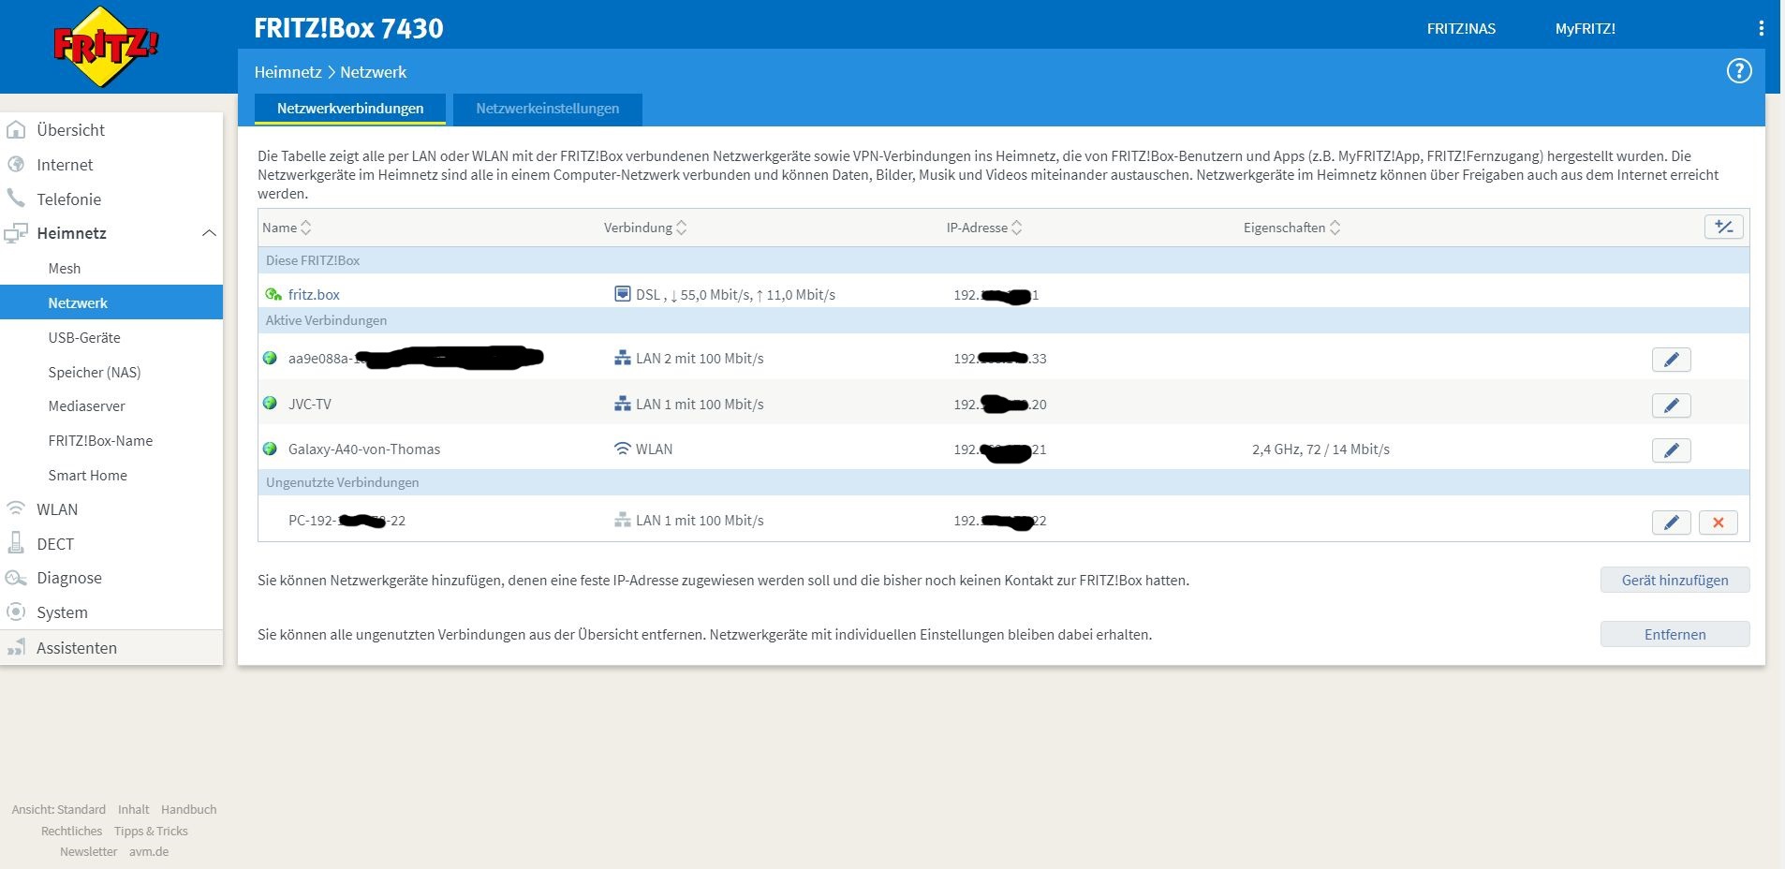This screenshot has height=869, width=1785.
Task: Edit the unused PC-192 device entry
Action: click(x=1672, y=523)
